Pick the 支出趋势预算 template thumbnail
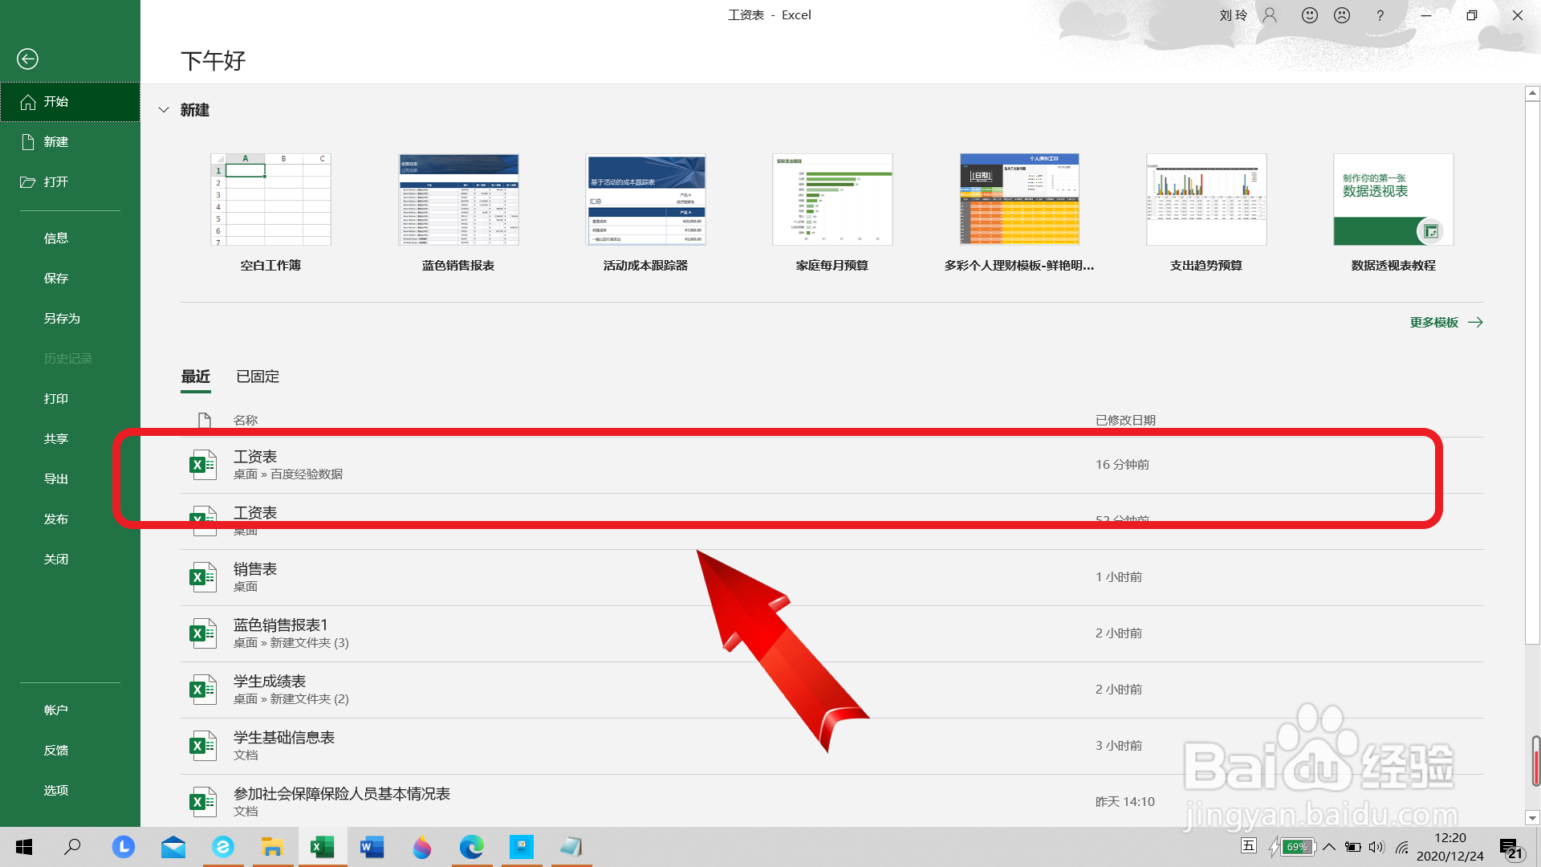The width and height of the screenshot is (1541, 867). 1206,200
